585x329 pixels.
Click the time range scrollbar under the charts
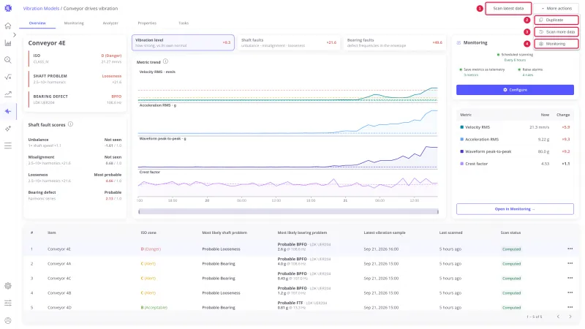[x=288, y=211]
